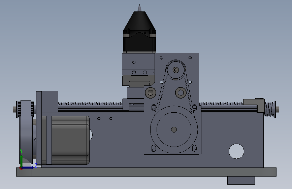Screen dimensions: 292x189
Task: Click the large driven pulley center hole
Action: click(x=174, y=130)
